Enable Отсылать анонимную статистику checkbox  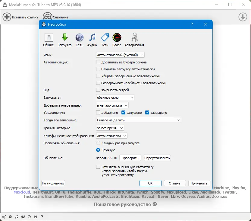point(98,167)
